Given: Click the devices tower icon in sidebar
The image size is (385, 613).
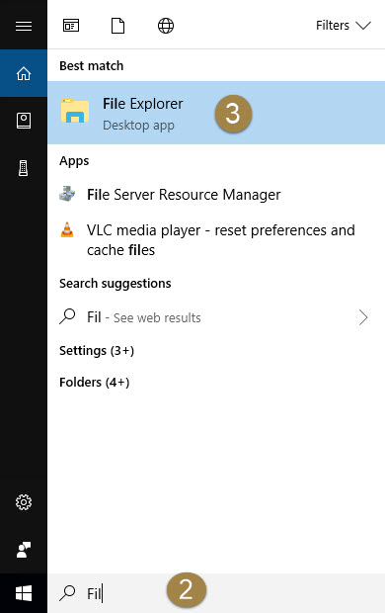Looking at the screenshot, I should coord(24,168).
